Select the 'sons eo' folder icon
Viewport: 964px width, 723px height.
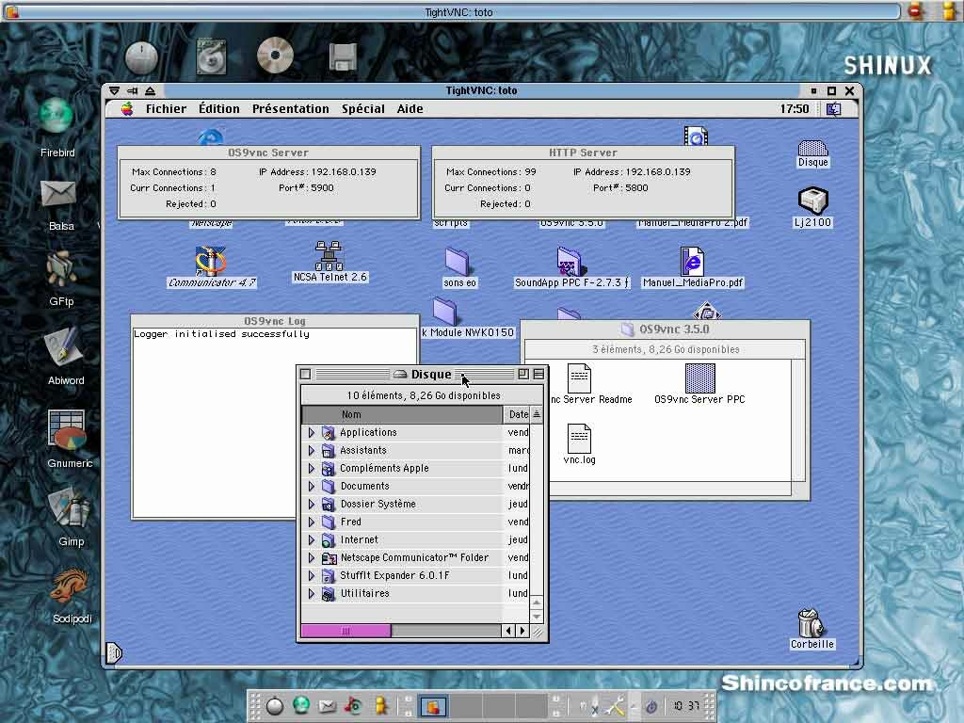[458, 262]
